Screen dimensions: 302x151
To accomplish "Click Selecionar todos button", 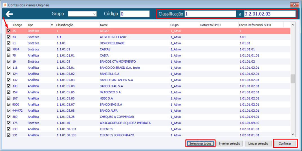I will click(200, 143).
